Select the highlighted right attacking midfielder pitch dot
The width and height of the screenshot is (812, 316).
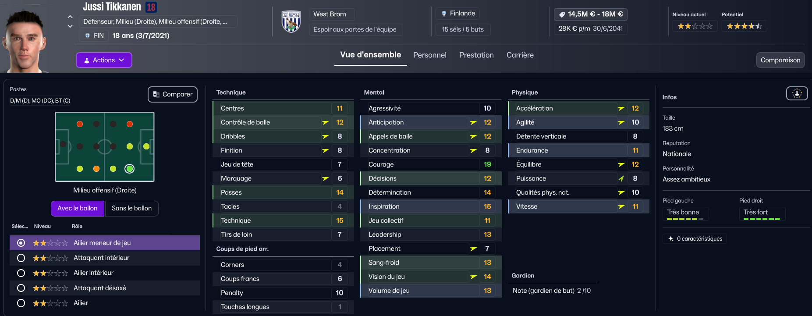click(129, 169)
